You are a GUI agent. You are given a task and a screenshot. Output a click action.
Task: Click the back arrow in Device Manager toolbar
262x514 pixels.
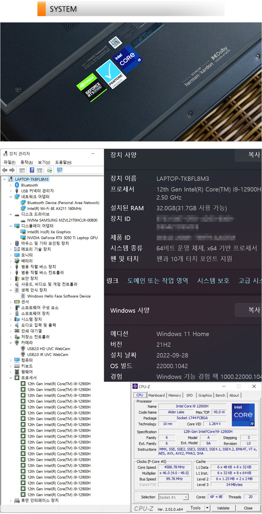tap(5, 170)
